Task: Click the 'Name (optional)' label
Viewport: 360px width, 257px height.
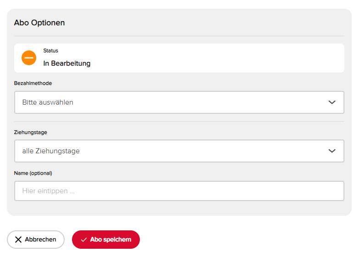Action: [x=33, y=173]
